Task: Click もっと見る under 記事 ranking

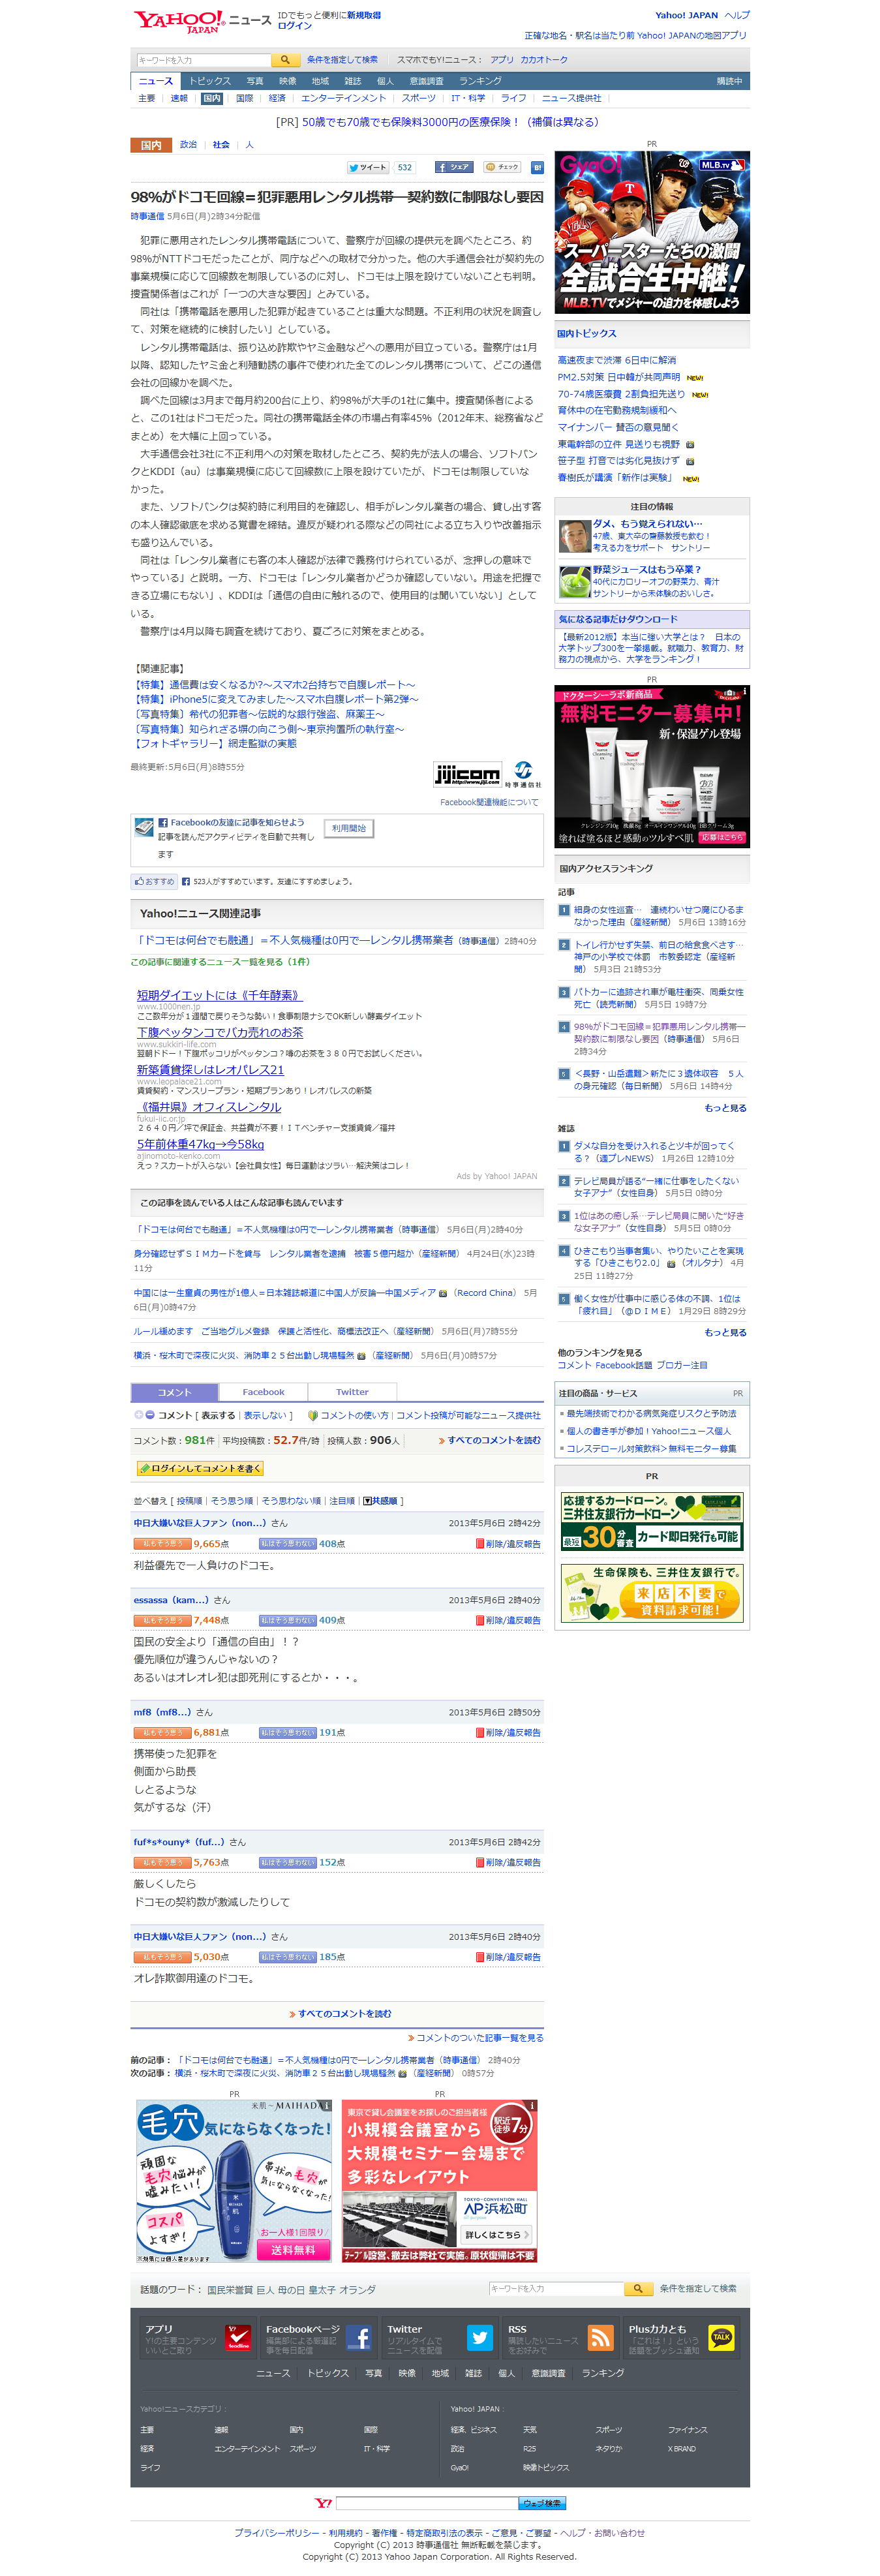Action: [x=725, y=1108]
